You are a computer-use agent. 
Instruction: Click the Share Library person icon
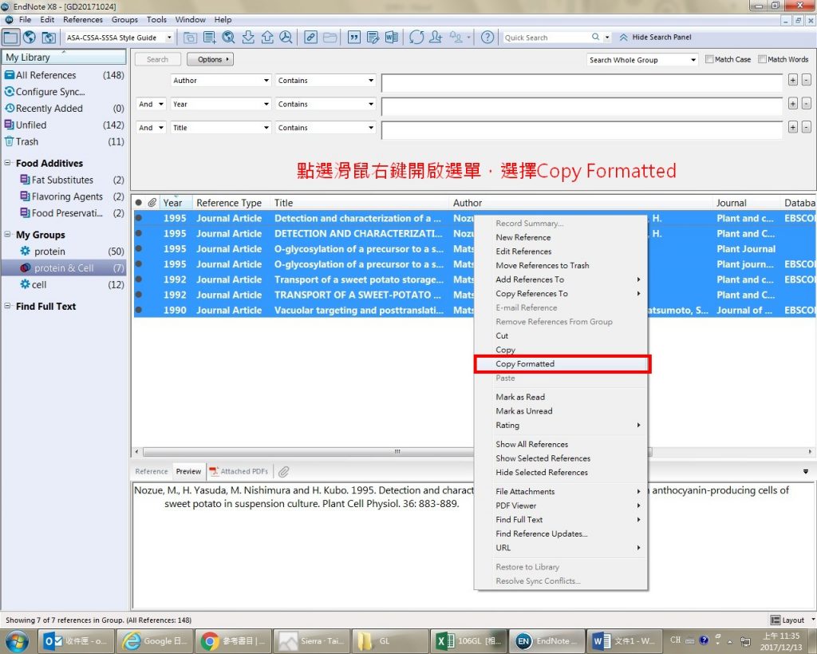436,38
